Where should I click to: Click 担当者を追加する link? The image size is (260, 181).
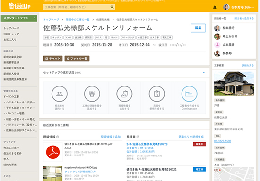pos(244,18)
